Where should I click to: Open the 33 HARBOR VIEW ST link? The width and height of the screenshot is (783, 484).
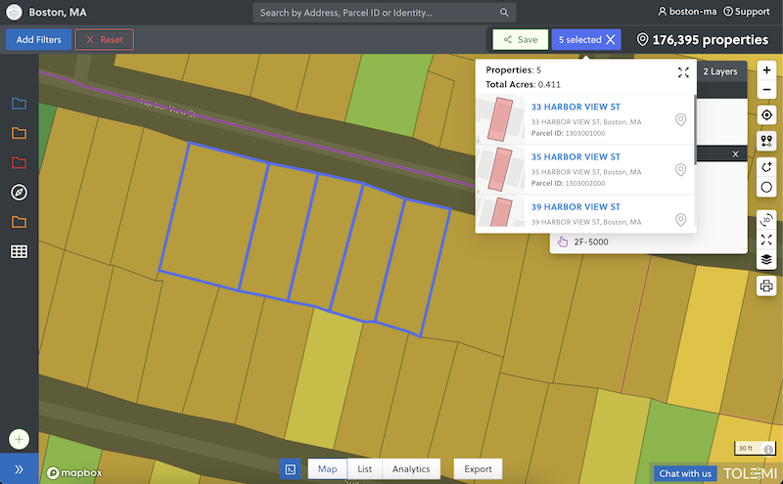576,107
